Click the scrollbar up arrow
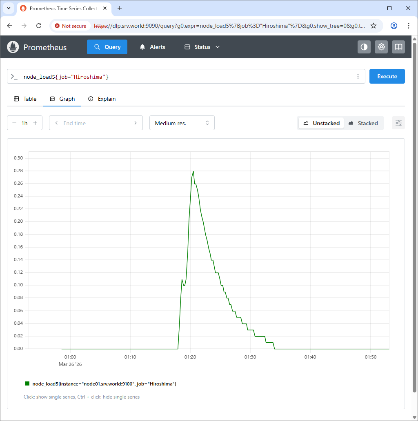 414,39
